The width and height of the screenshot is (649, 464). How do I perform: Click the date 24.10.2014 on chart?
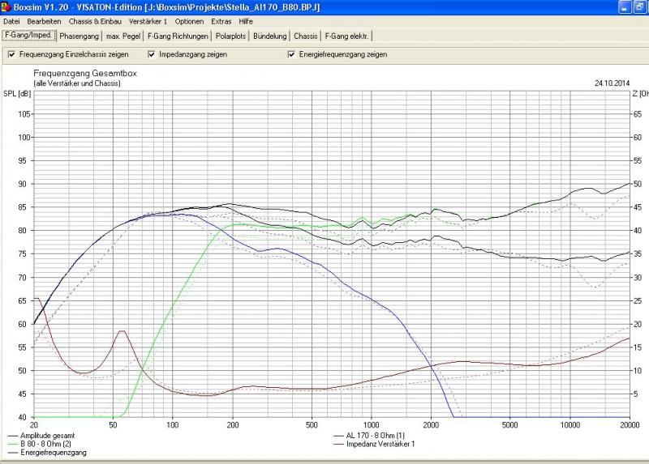pyautogui.click(x=612, y=83)
